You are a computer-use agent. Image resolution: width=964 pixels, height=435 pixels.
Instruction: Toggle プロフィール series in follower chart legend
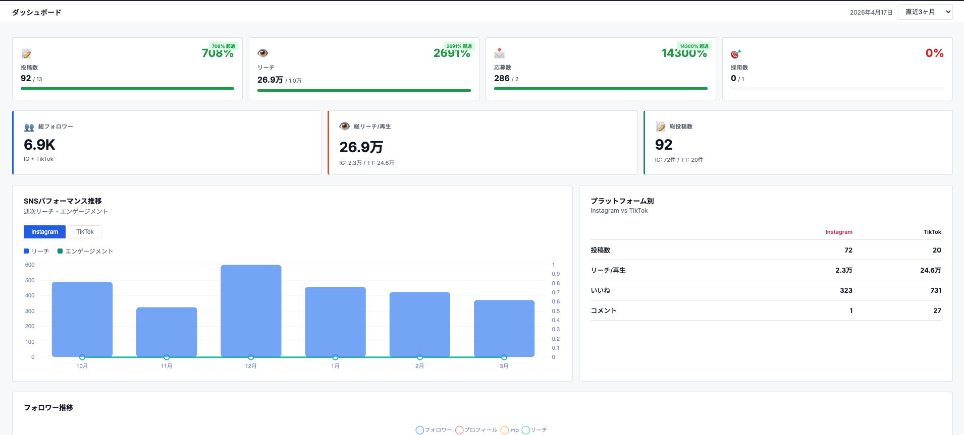[x=476, y=430]
